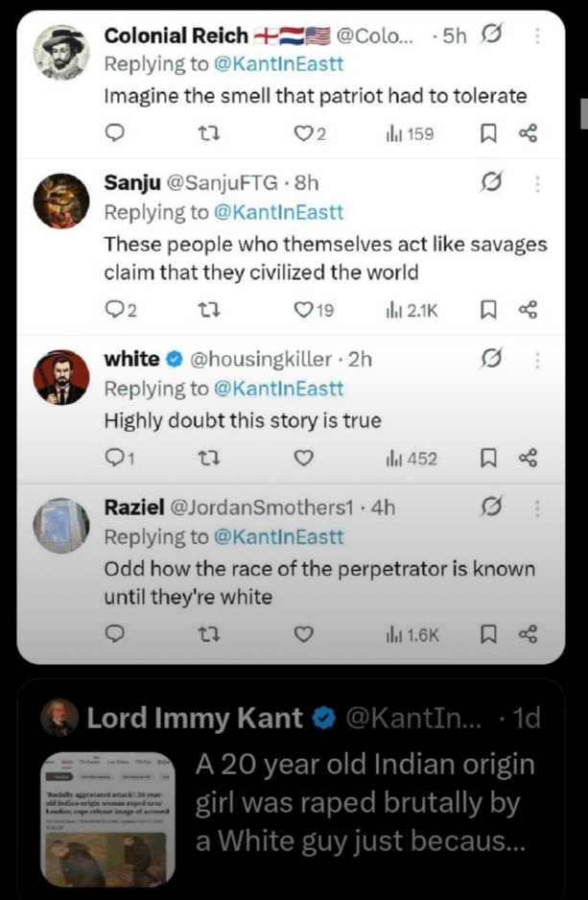
Task: Open the quoted news article thumbnail
Action: click(x=106, y=818)
